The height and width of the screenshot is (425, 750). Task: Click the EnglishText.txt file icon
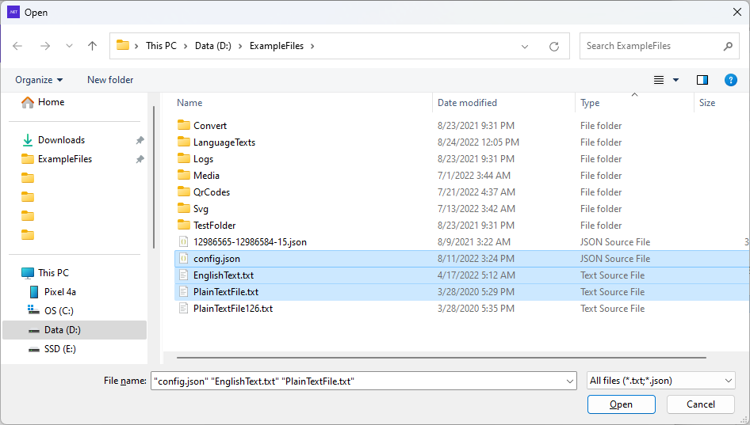tap(183, 275)
